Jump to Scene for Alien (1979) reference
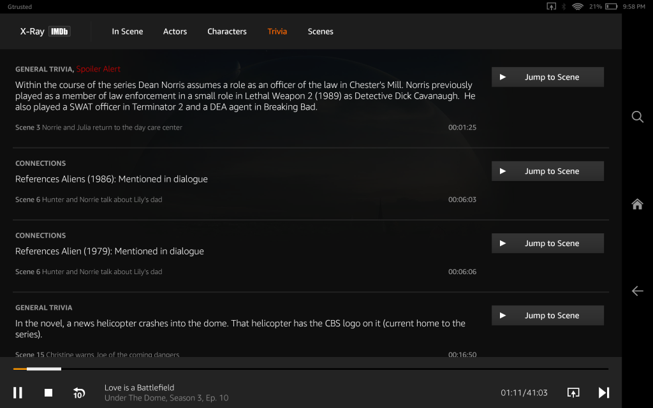Viewport: 653px width, 408px height. pyautogui.click(x=548, y=243)
